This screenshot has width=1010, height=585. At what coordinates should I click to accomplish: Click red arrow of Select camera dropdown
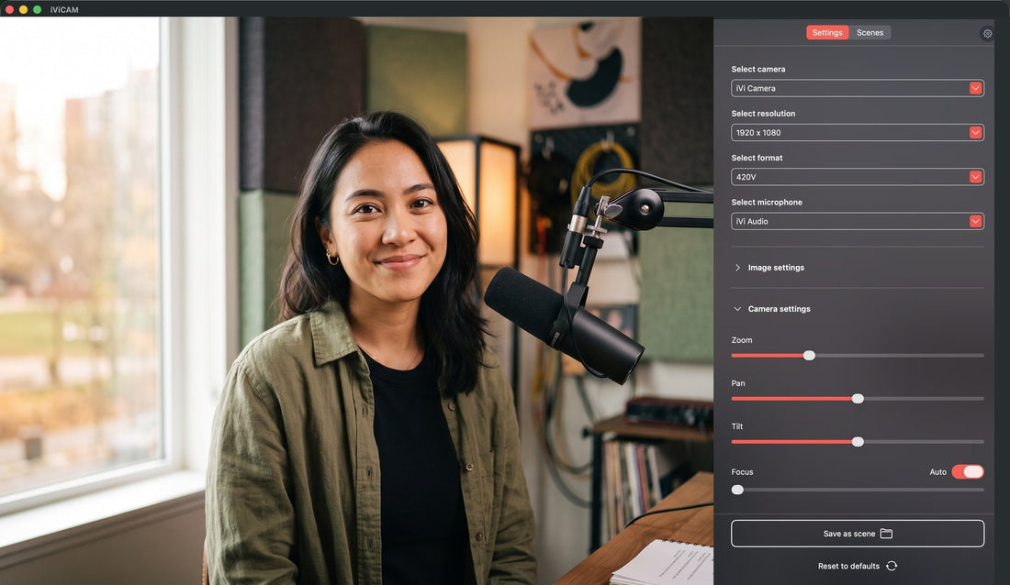coord(975,88)
